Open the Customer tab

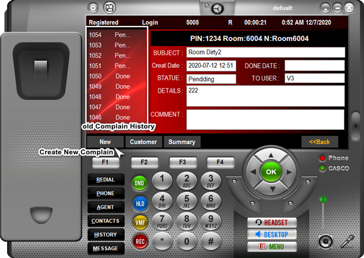(x=143, y=142)
